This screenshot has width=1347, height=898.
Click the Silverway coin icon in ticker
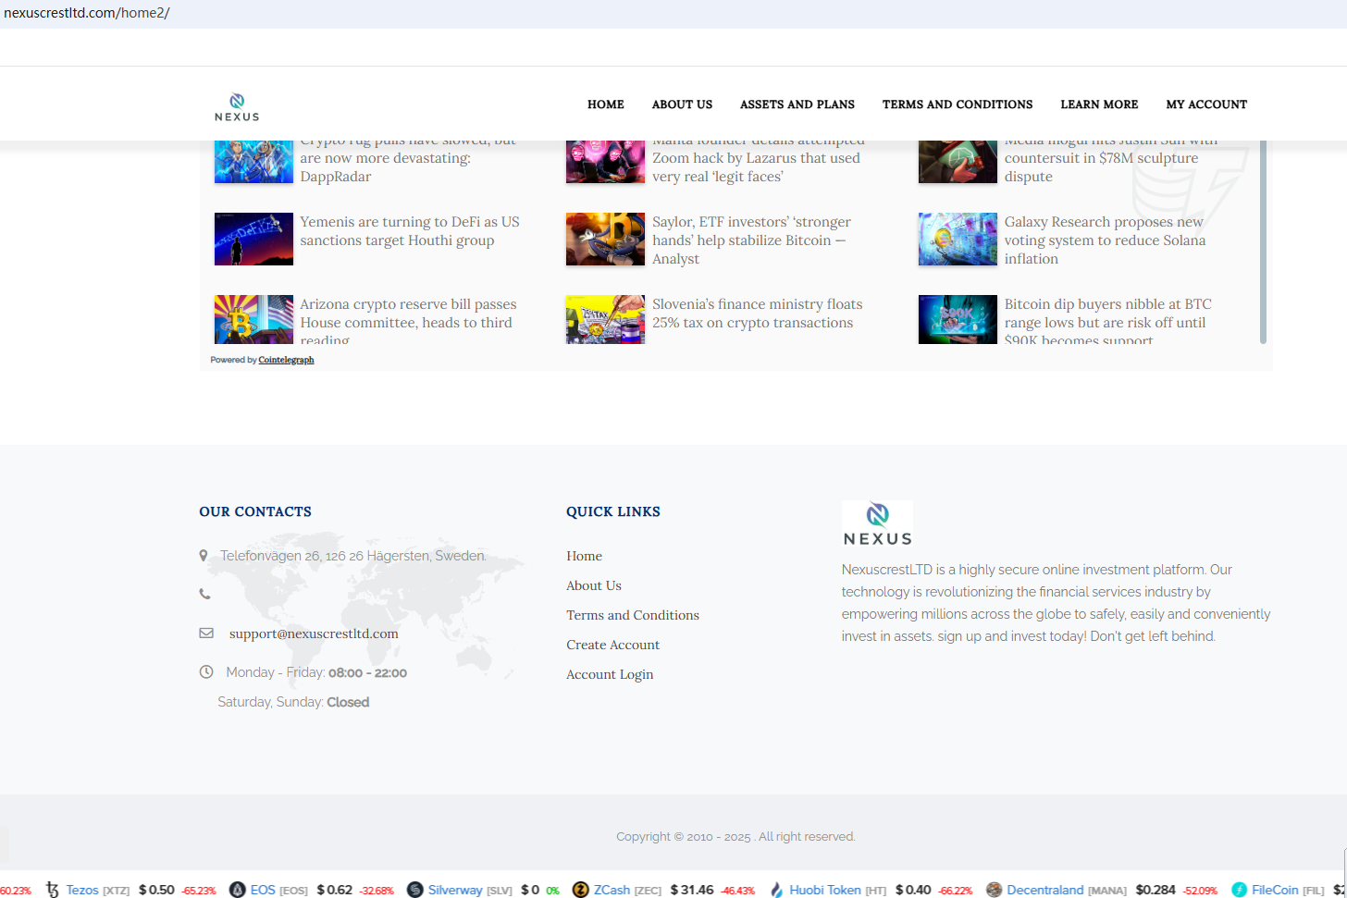pyautogui.click(x=414, y=890)
